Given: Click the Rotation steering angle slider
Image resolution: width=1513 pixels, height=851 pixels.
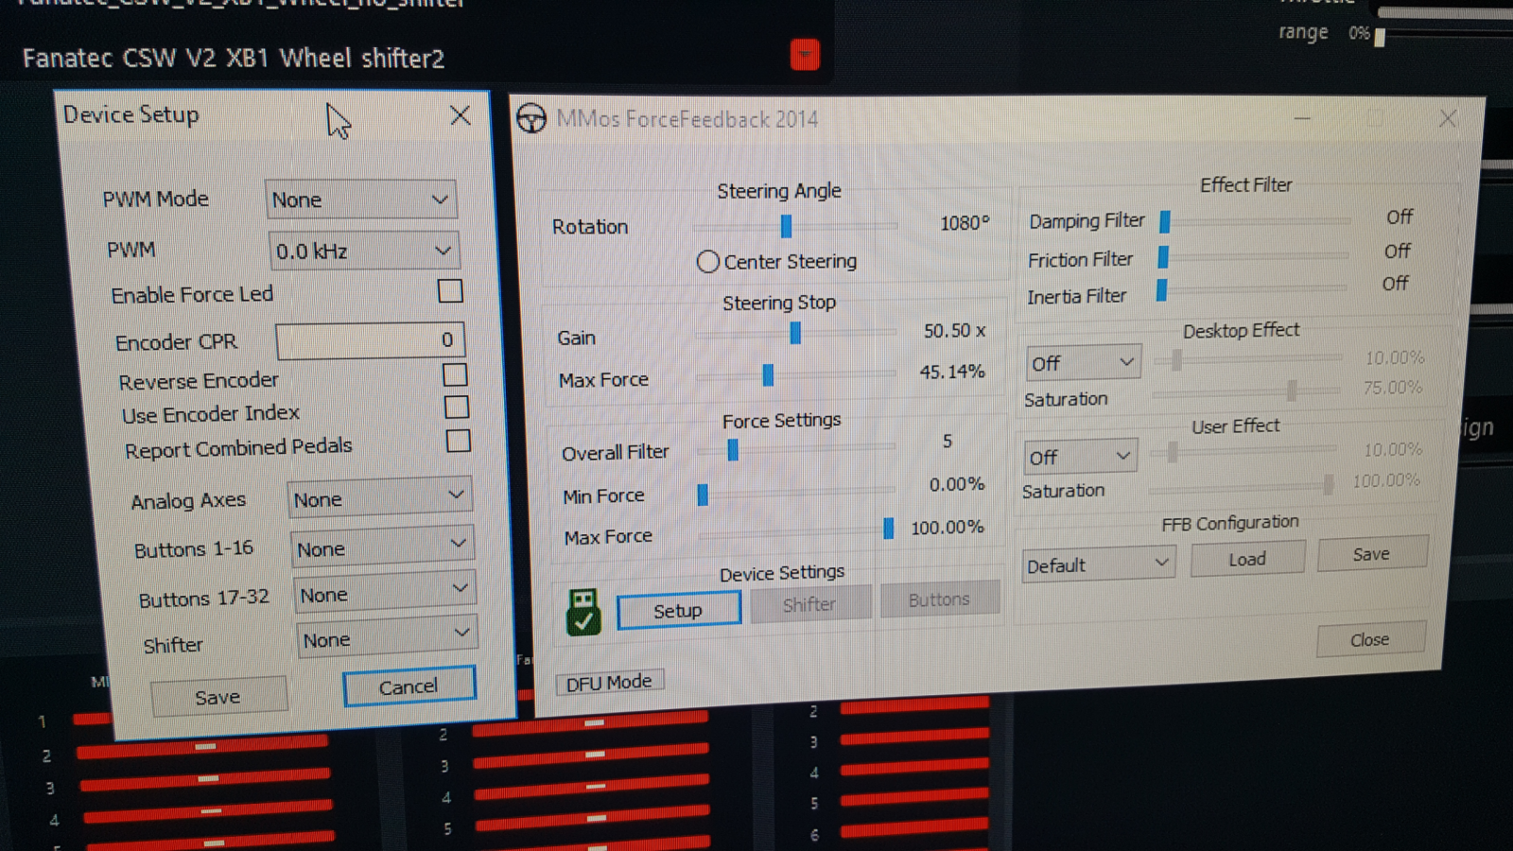Looking at the screenshot, I should tap(795, 226).
